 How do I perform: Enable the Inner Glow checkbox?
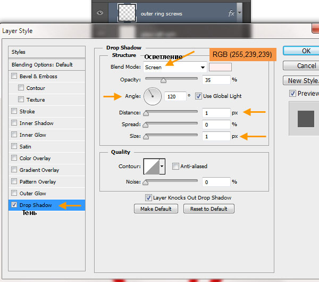(x=14, y=135)
